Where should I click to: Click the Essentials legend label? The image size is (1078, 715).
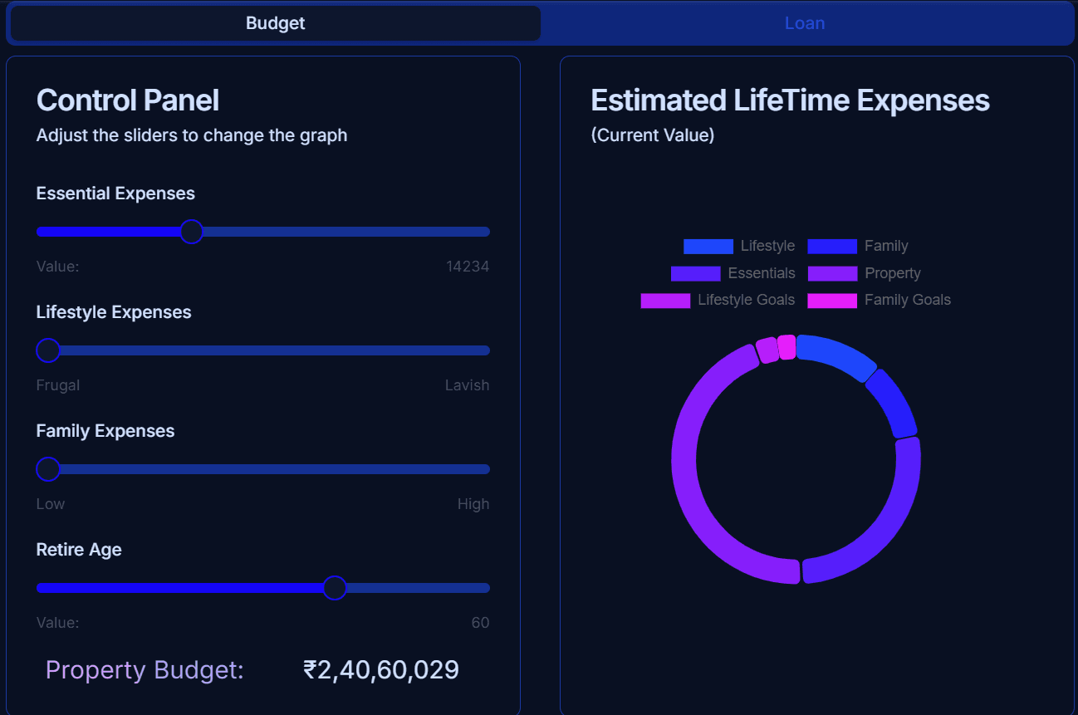762,273
